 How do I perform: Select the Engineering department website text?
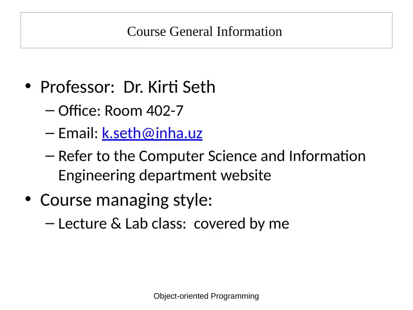(x=165, y=175)
